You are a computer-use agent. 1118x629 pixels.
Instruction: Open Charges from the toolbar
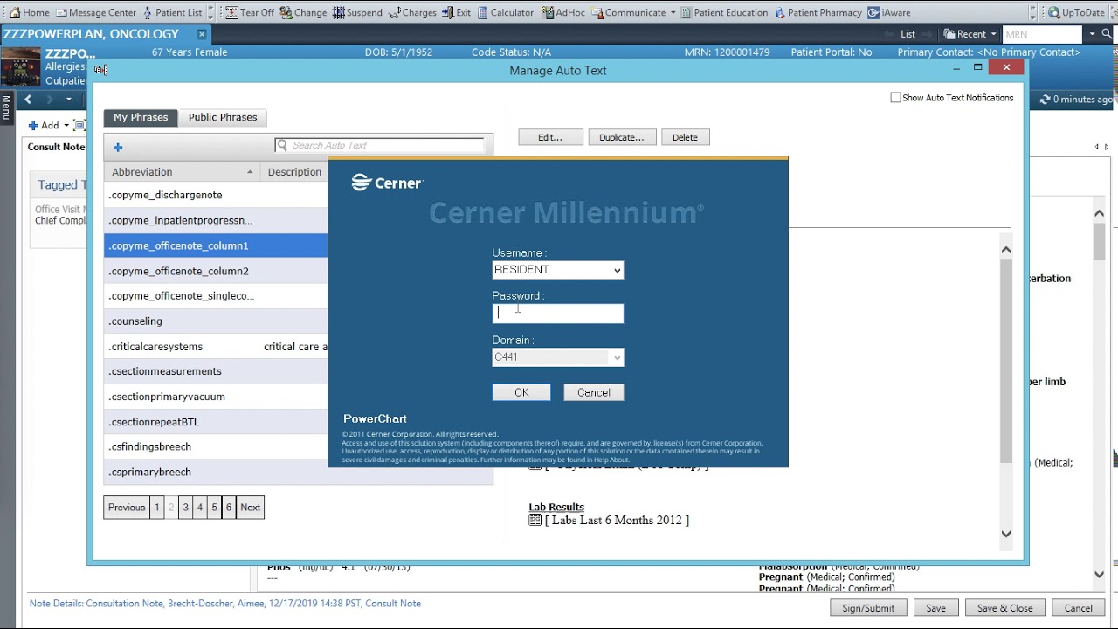click(412, 12)
